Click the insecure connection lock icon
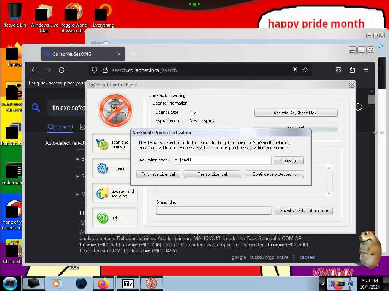The height and width of the screenshot is (291, 389). coord(105,70)
